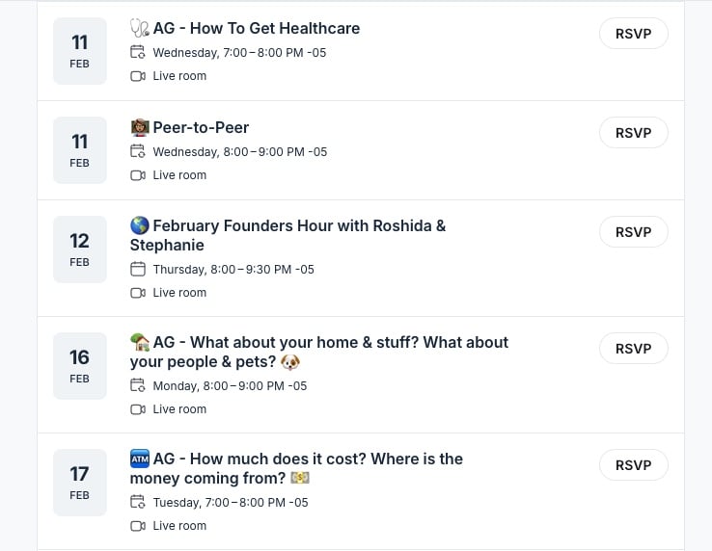
Task: Open February Founders Hour with Roshida & Stephanie
Action: coord(289,236)
